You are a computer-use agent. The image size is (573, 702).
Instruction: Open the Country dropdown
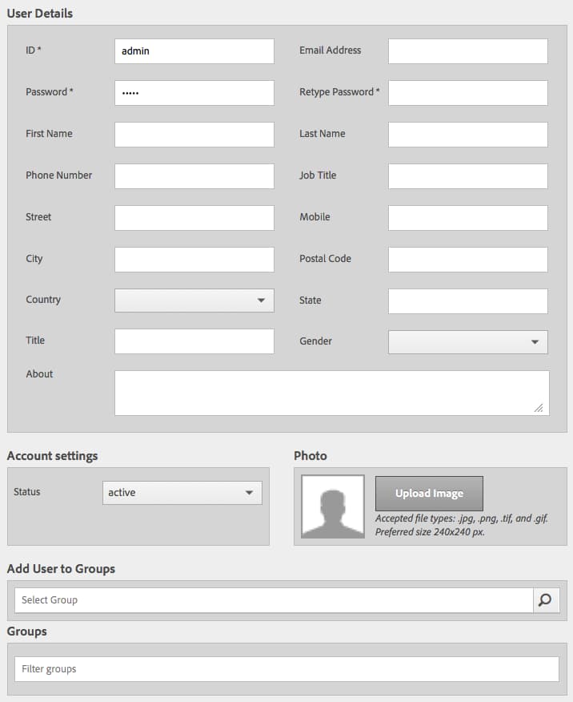[194, 301]
